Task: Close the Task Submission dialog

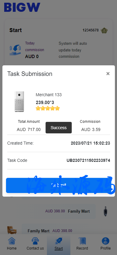Action: pyautogui.click(x=108, y=74)
